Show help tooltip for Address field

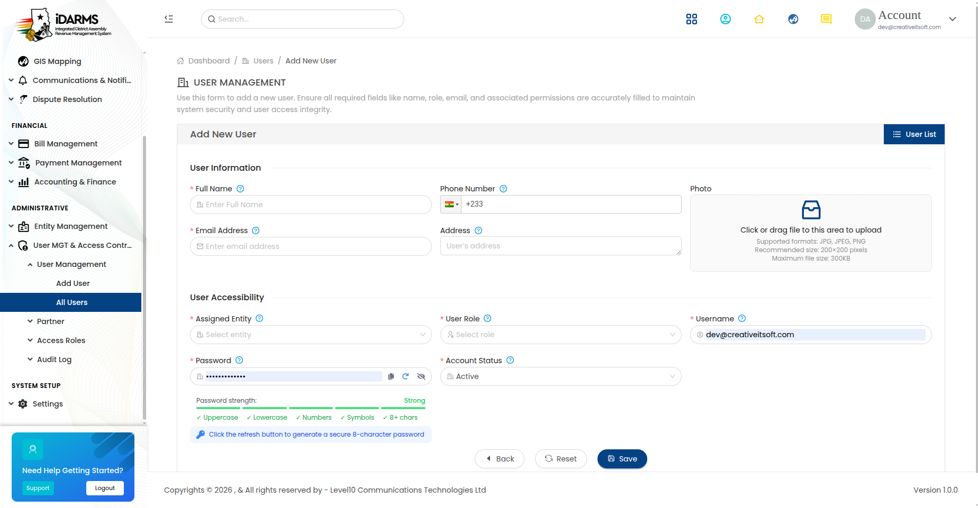[x=478, y=230]
